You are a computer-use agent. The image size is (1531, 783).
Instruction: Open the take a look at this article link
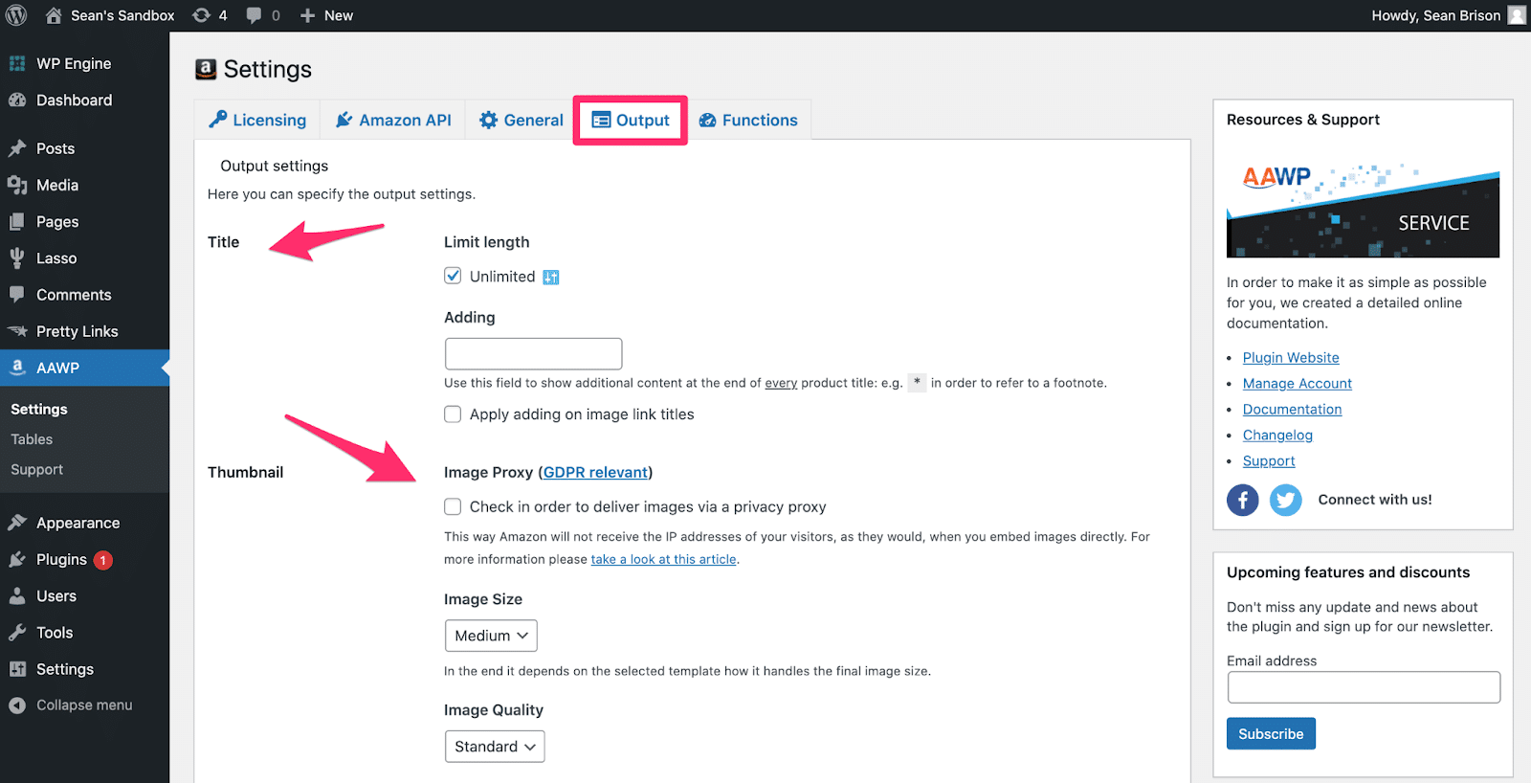pyautogui.click(x=663, y=559)
